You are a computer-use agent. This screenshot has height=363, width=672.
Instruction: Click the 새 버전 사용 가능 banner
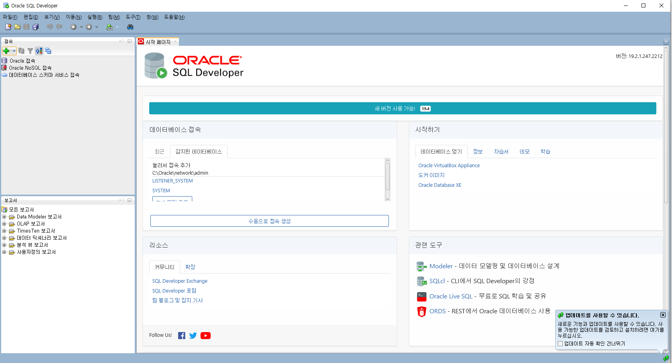pos(403,108)
